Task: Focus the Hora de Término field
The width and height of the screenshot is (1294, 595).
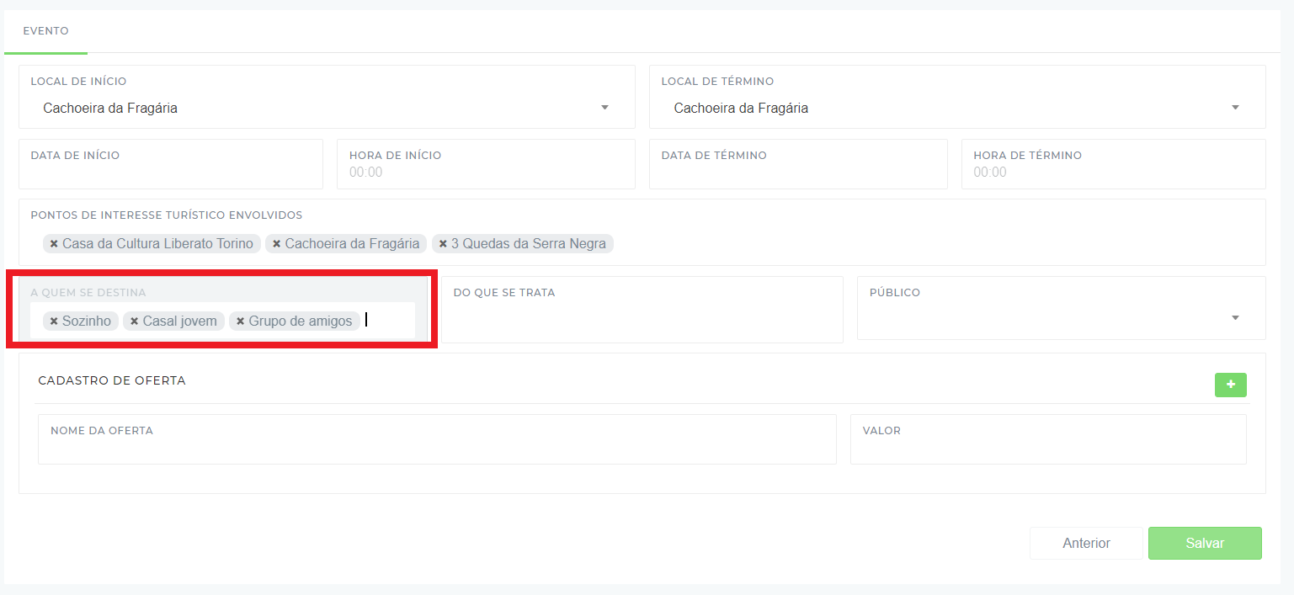Action: point(1113,164)
